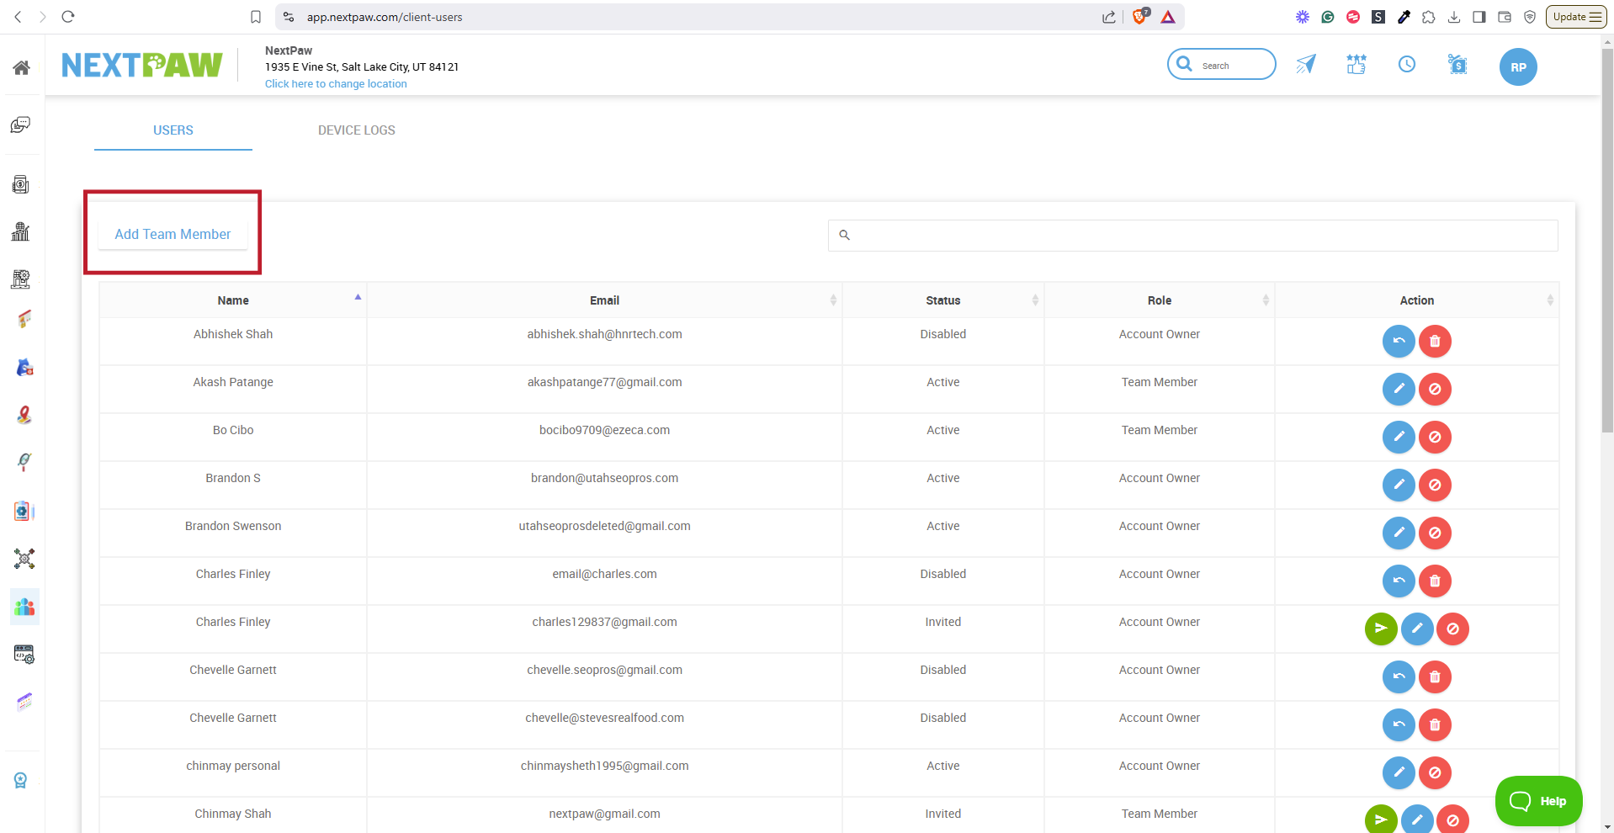Viewport: 1614px width, 833px height.
Task: Click Add Team Member button
Action: coord(173,234)
